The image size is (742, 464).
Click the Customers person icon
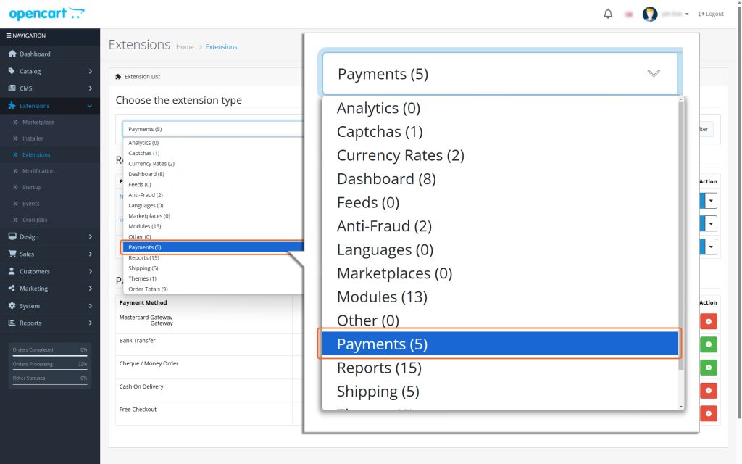12,271
